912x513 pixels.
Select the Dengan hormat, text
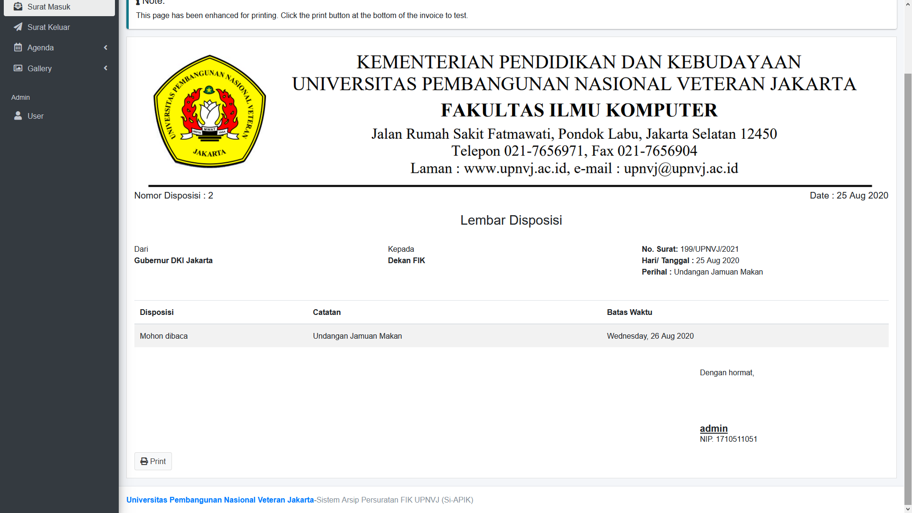pyautogui.click(x=727, y=373)
